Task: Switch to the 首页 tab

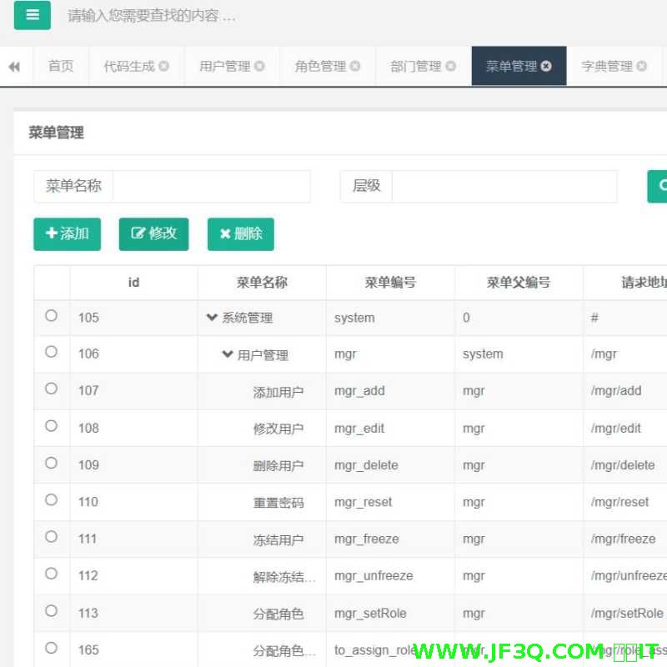Action: pyautogui.click(x=60, y=66)
